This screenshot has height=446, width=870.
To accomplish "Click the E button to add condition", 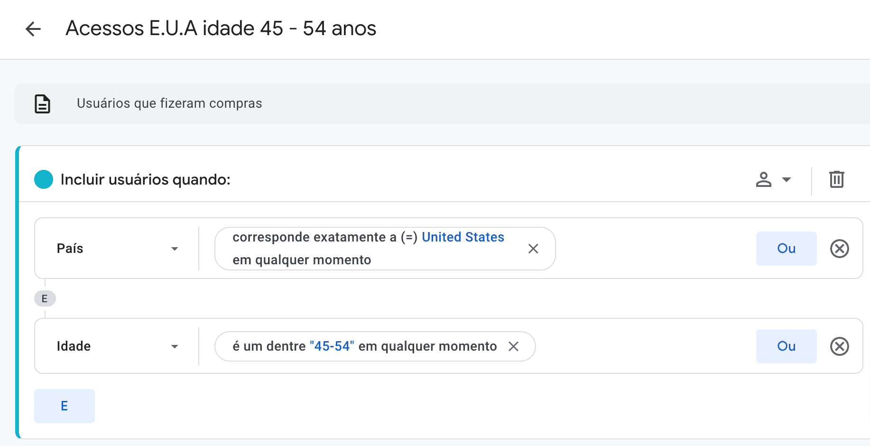I will coord(64,406).
